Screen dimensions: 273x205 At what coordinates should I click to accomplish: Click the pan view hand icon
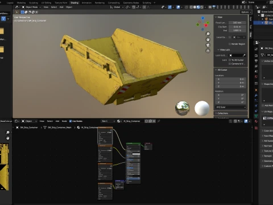pyautogui.click(x=208, y=39)
